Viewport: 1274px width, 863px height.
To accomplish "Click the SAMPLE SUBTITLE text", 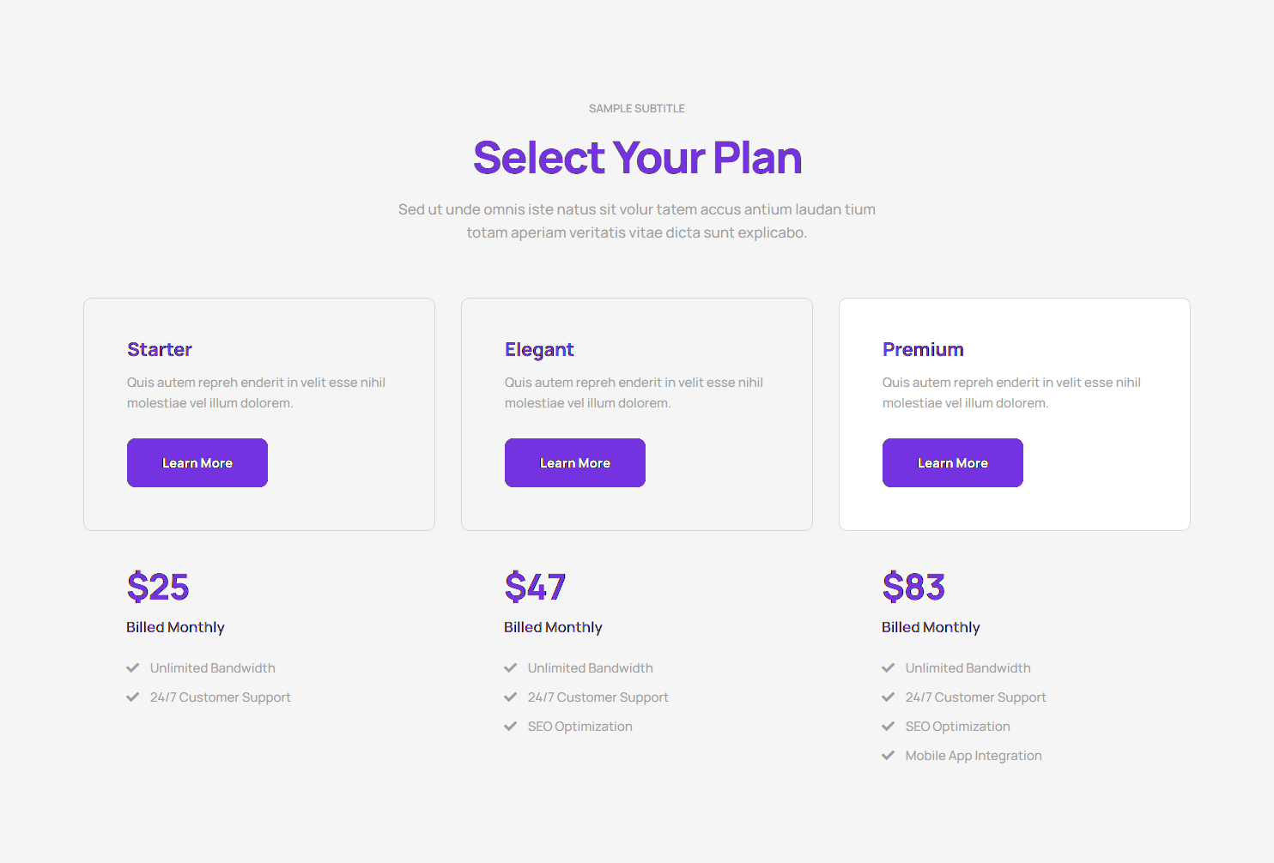I will click(637, 109).
